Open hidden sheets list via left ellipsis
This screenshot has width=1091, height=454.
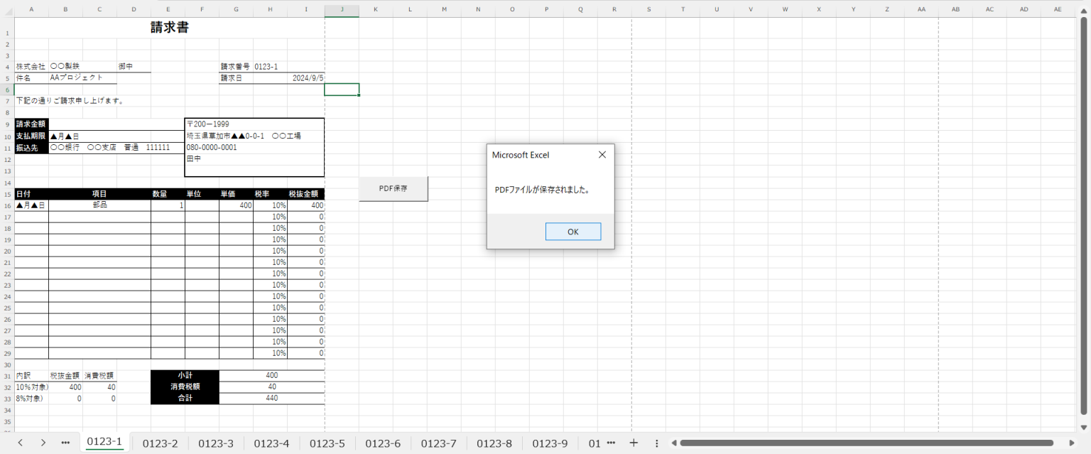coord(66,443)
